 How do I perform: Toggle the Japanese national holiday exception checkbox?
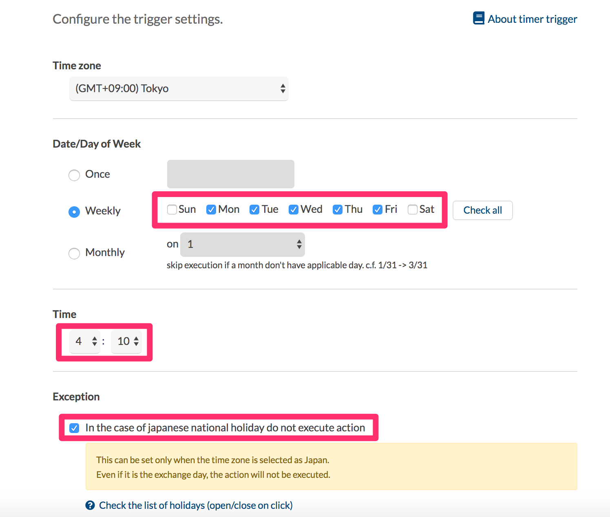coord(74,428)
